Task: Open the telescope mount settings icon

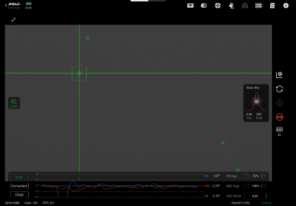Action: (x=231, y=6)
